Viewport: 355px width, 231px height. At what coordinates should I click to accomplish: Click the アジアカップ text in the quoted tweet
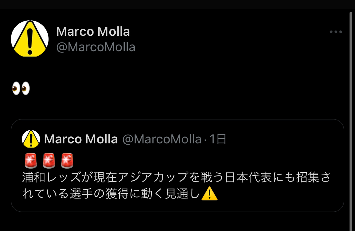[153, 177]
